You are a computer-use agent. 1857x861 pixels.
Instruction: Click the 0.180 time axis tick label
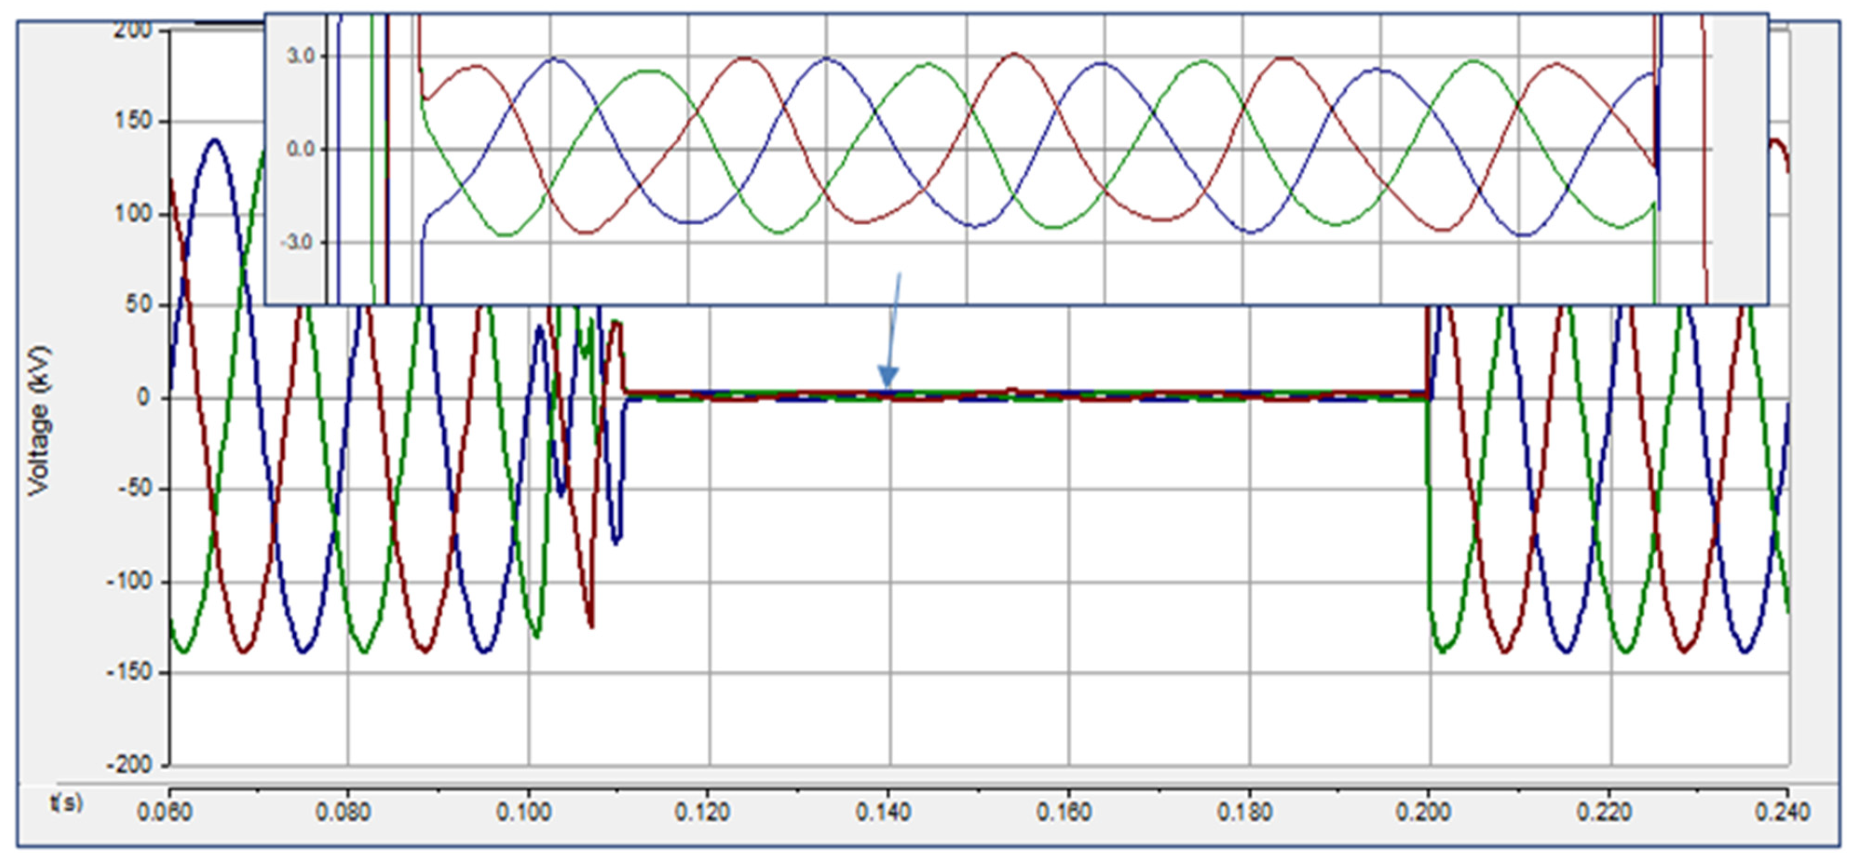pos(1244,812)
